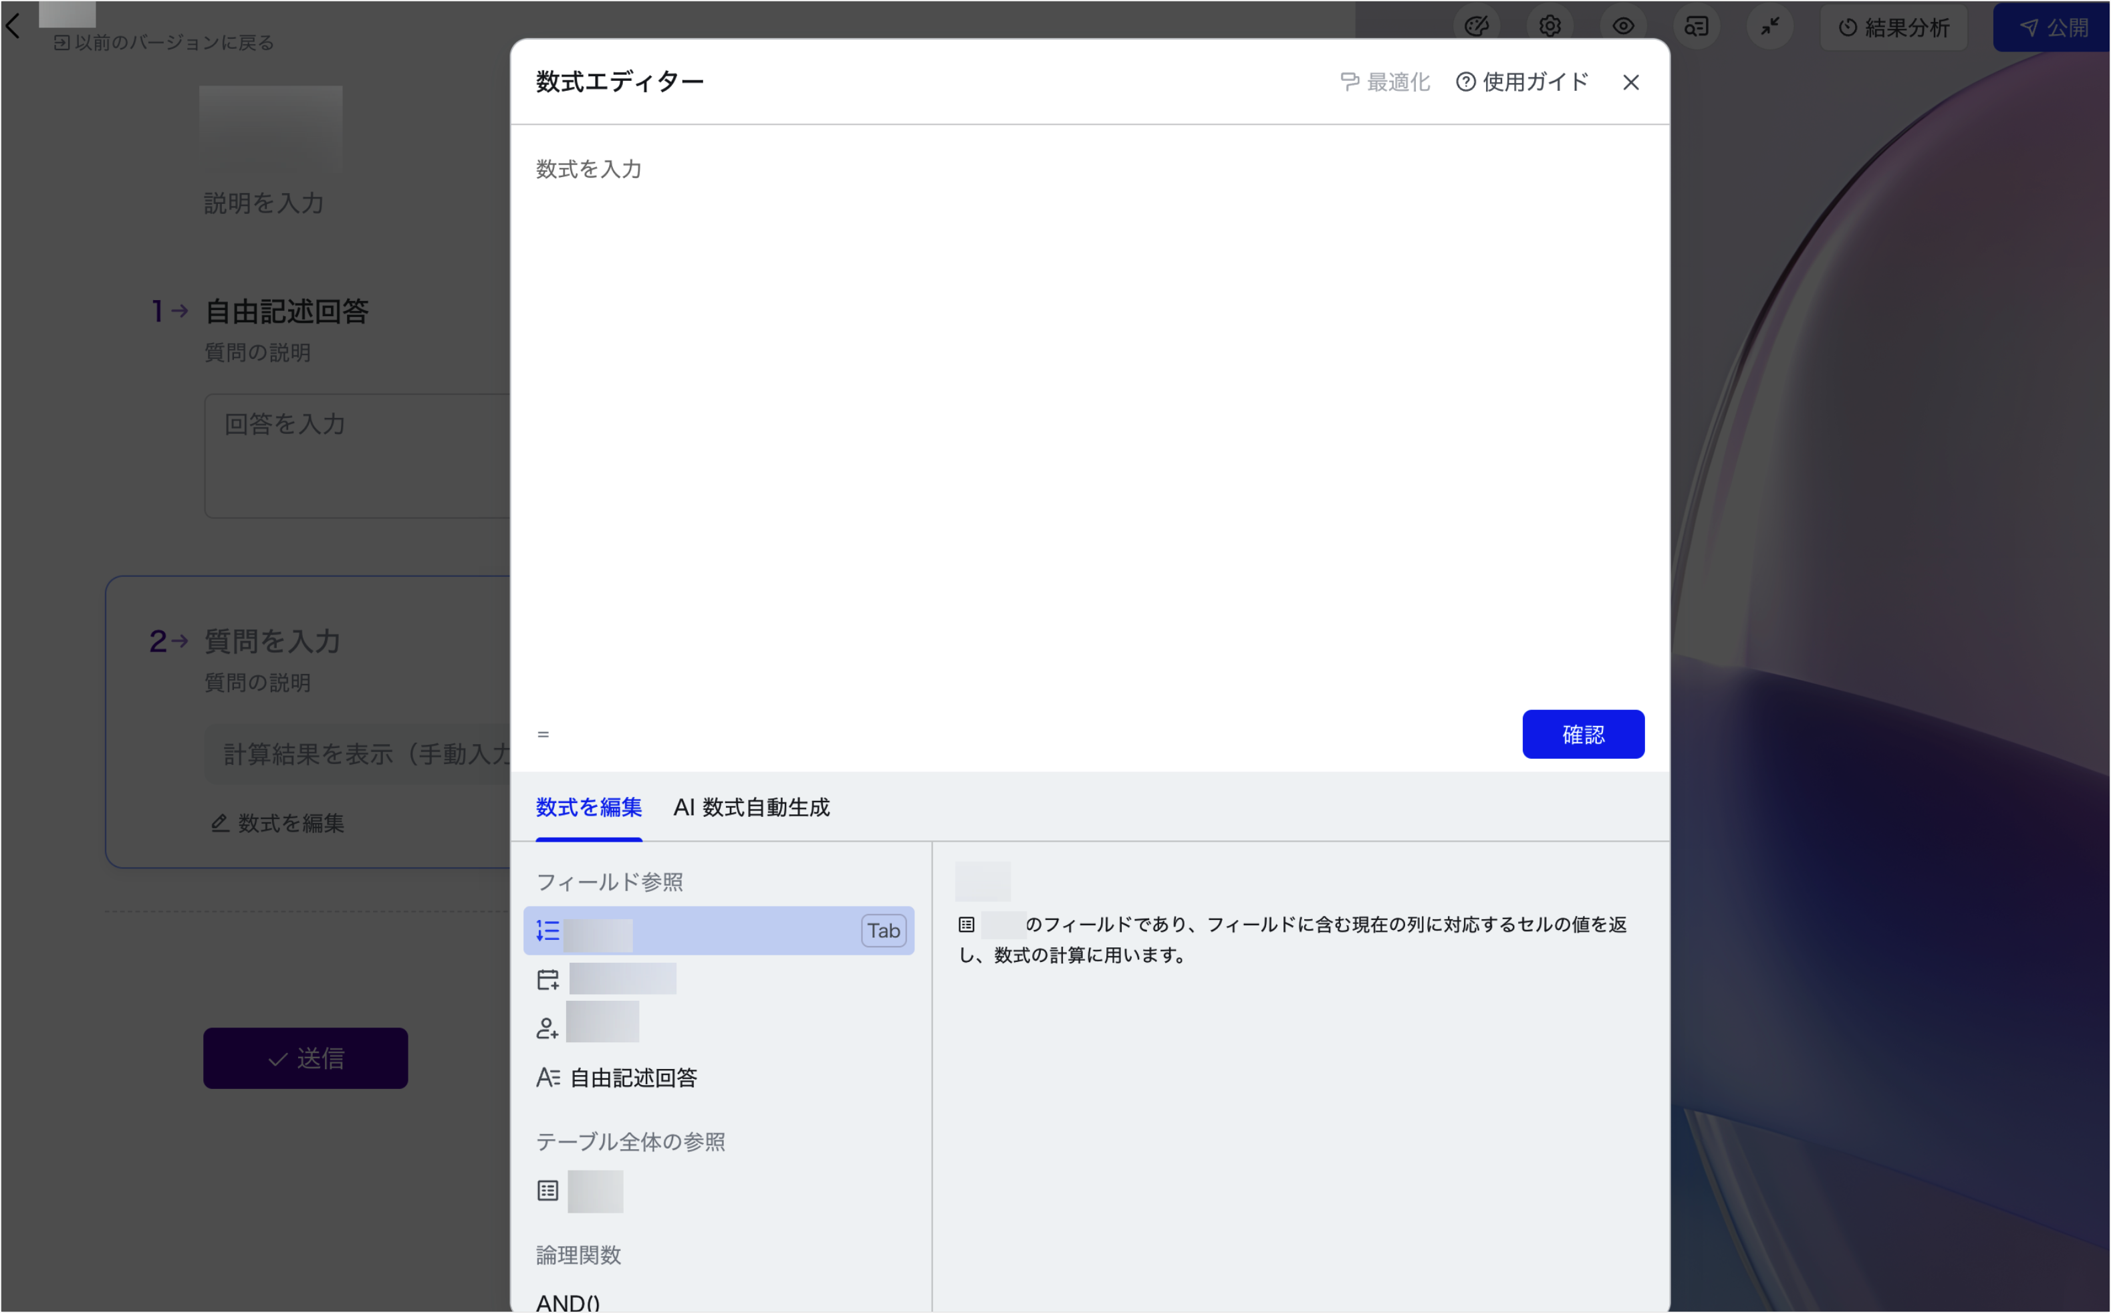Click 以前のバージョンに戻る link
This screenshot has width=2111, height=1313.
point(164,41)
